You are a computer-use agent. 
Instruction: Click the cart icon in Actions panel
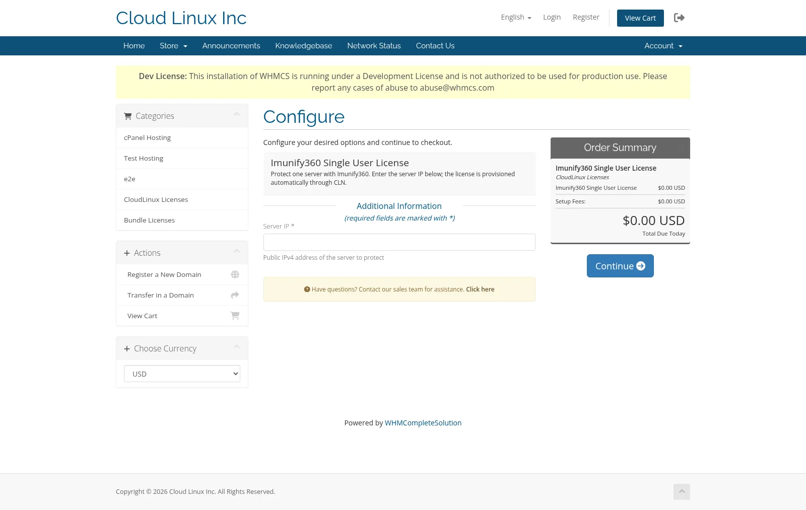click(x=235, y=316)
